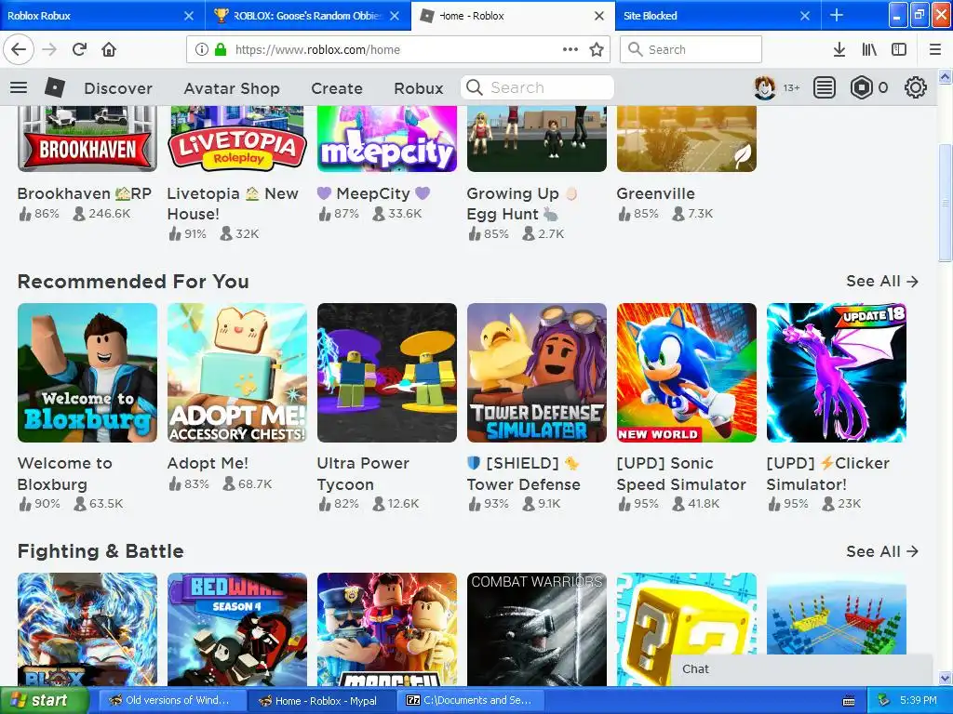The width and height of the screenshot is (953, 714).
Task: Switch to Old versions of Windows taskbar item
Action: pyautogui.click(x=172, y=701)
